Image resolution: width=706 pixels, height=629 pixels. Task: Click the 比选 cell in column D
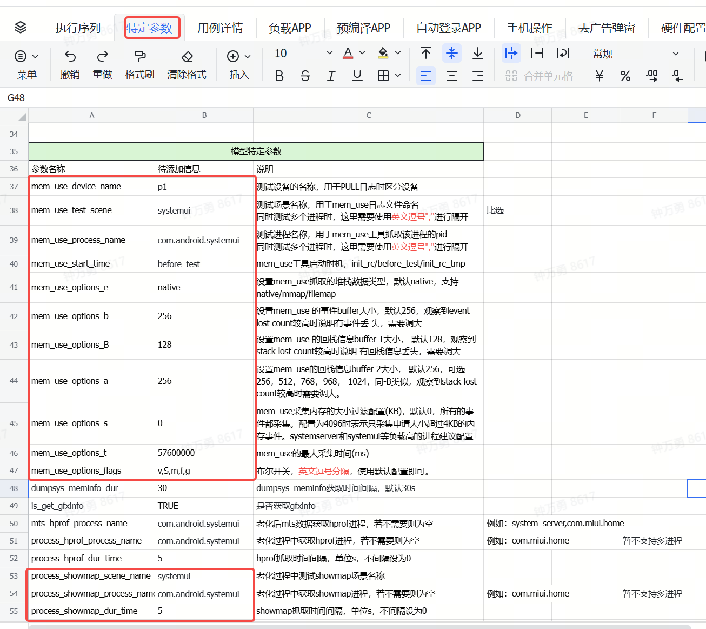click(x=517, y=210)
